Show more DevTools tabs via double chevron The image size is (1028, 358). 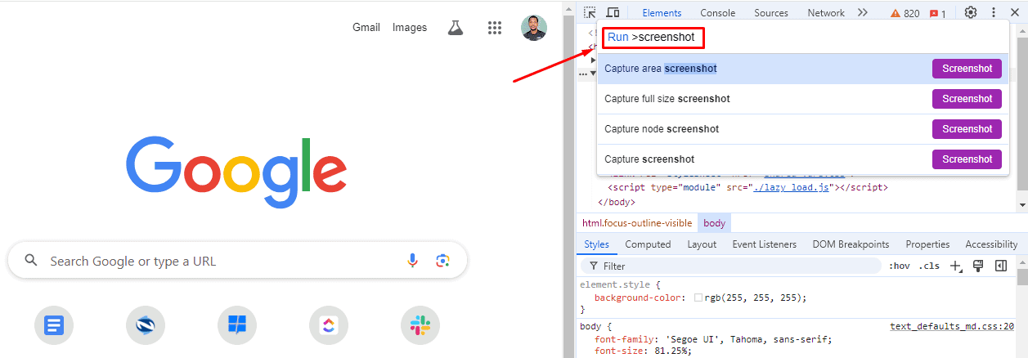pyautogui.click(x=863, y=13)
